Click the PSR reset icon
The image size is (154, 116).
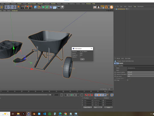click(102, 7)
